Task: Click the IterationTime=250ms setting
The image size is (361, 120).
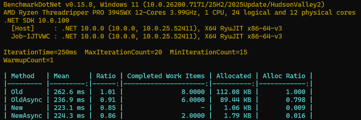Action: 40,52
